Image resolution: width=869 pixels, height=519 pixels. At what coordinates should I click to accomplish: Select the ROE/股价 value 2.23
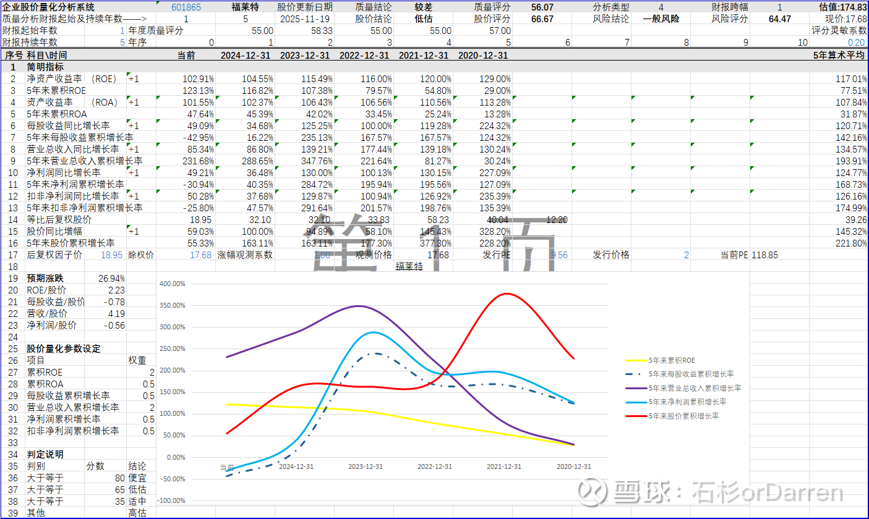116,290
